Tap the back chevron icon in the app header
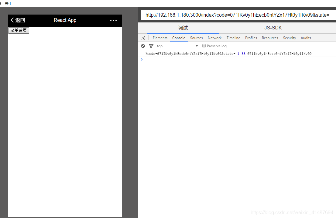336x218 pixels. click(12, 20)
